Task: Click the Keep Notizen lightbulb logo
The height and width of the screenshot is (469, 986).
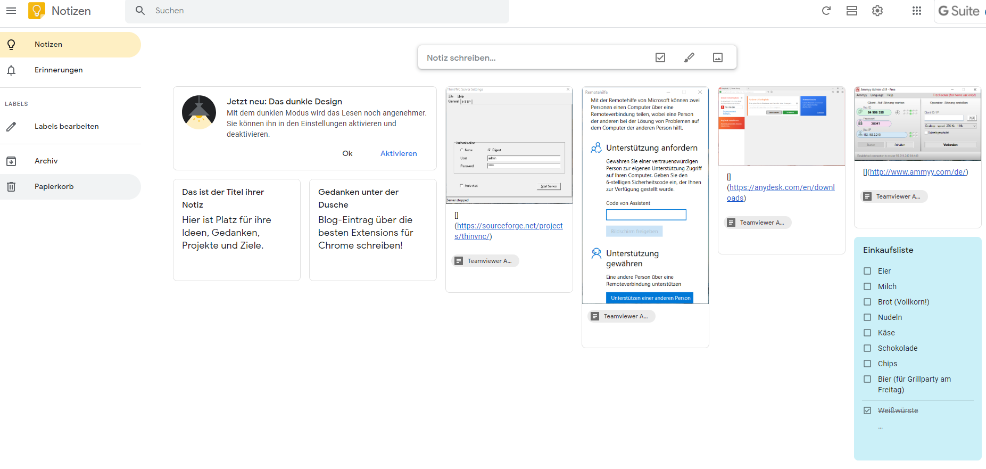Action: click(37, 11)
